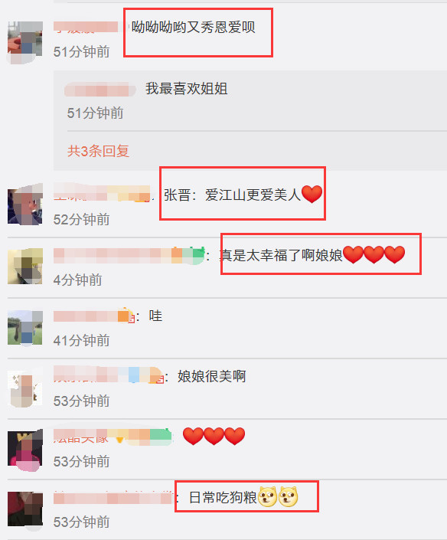Click the 53分钟前 timestamp under 日常吃狗粮
This screenshot has width=447, height=540.
[81, 522]
